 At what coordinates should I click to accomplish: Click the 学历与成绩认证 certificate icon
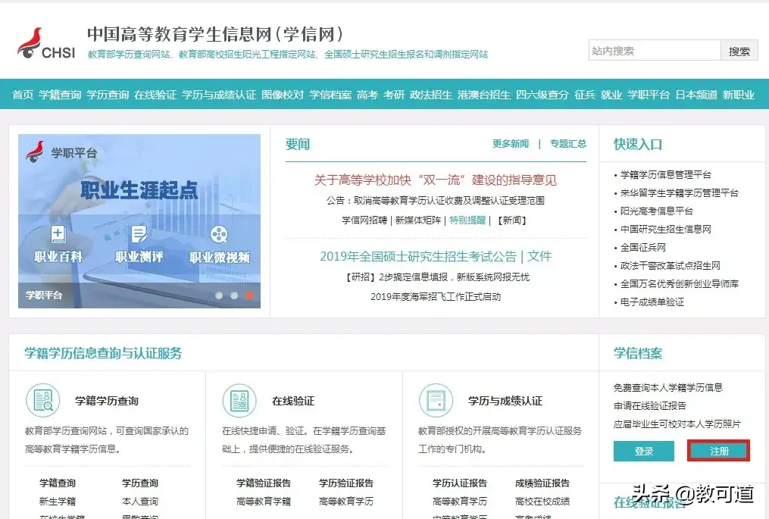click(x=436, y=401)
